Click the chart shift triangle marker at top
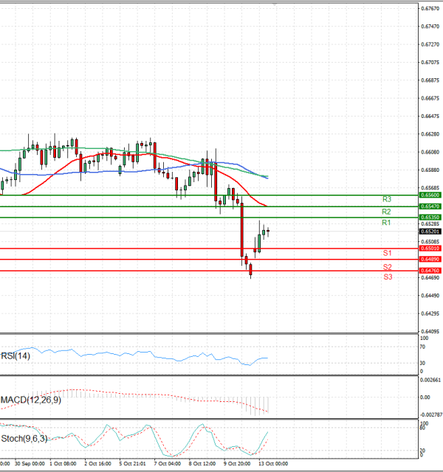443x472 pixels. point(275,4)
